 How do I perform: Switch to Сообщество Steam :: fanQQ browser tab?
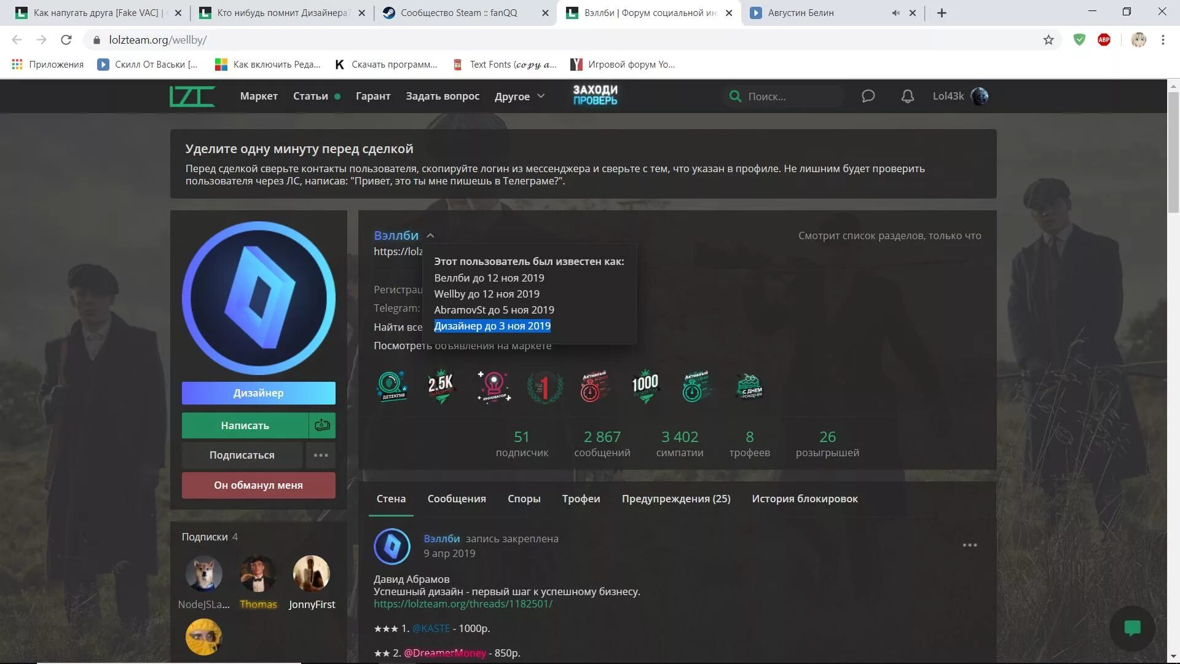click(x=464, y=13)
